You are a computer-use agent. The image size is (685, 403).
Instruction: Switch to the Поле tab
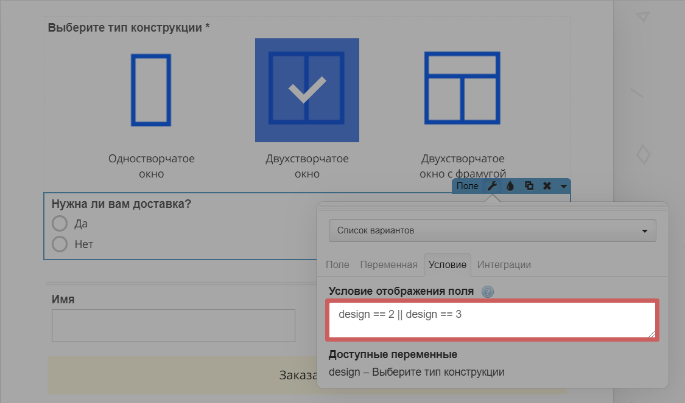pos(337,265)
